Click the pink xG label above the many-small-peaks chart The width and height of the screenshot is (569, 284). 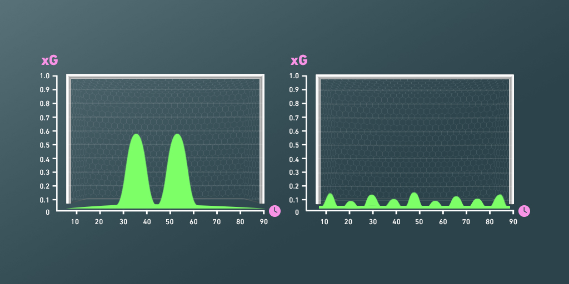(x=299, y=60)
